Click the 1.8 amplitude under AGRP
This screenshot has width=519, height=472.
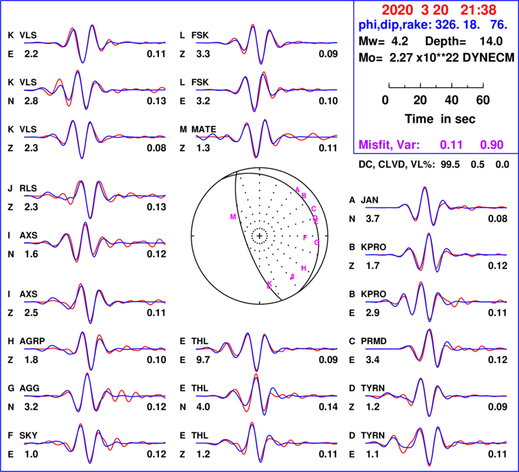click(31, 360)
